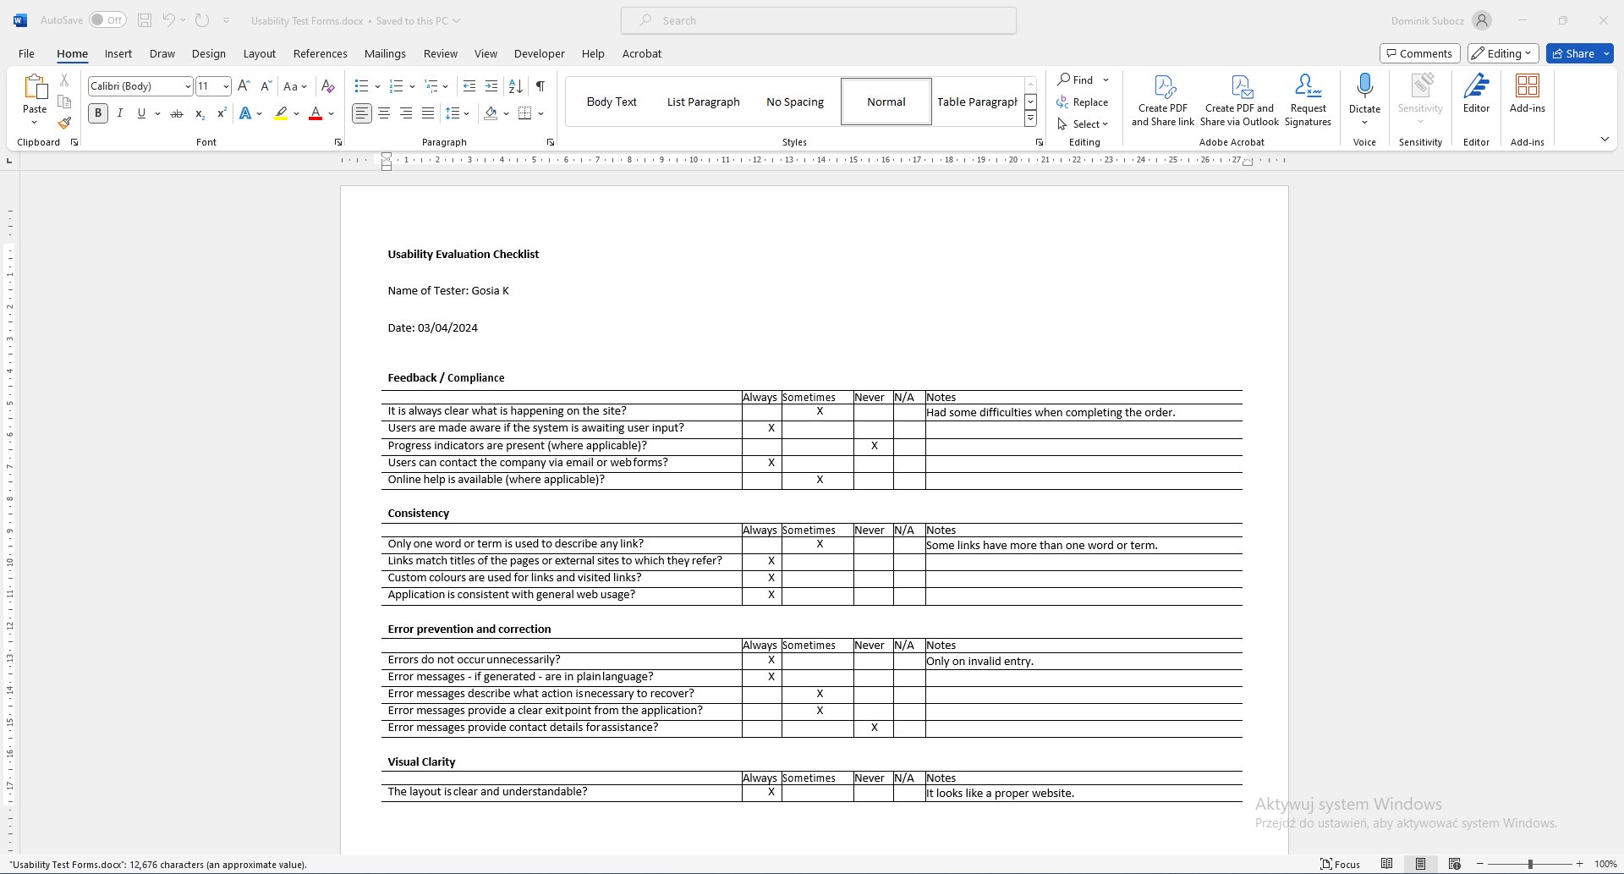Switch to the Mailings ribbon tab
This screenshot has height=874, width=1624.
(385, 53)
